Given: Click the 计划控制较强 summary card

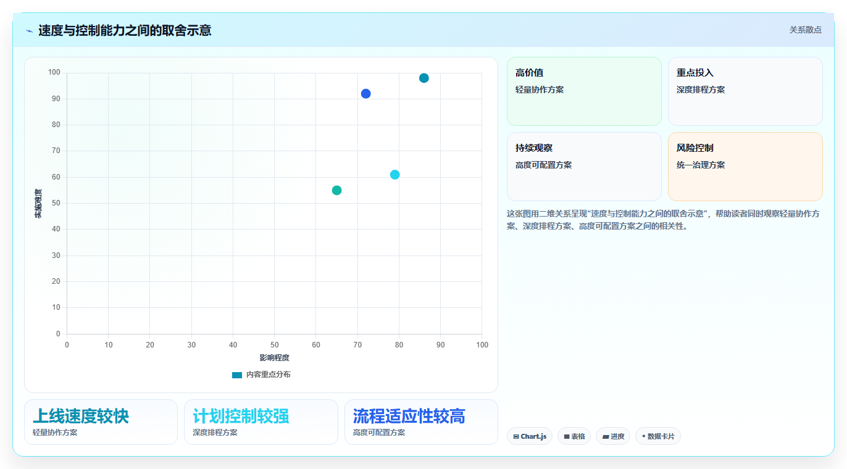Looking at the screenshot, I should coord(261,422).
